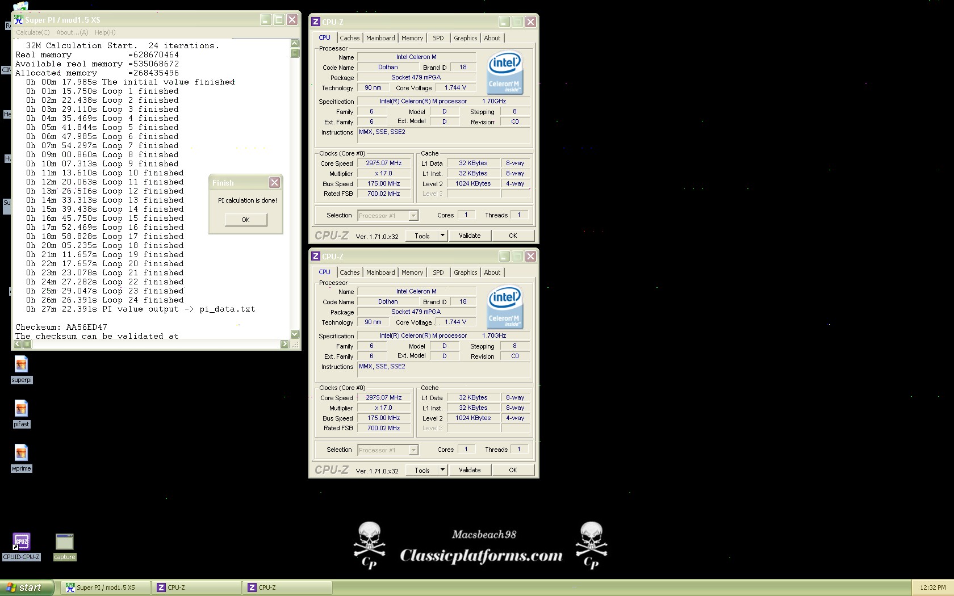Open the superpi desktop icon
Image resolution: width=954 pixels, height=596 pixels.
pos(22,369)
